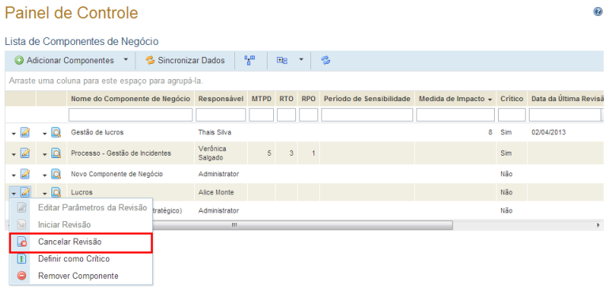608x290 pixels.
Task: Focus the Data da Última Revisão filter field
Action: pos(564,115)
